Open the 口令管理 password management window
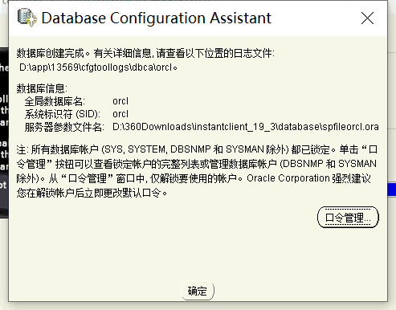The image size is (396, 310). tap(348, 218)
